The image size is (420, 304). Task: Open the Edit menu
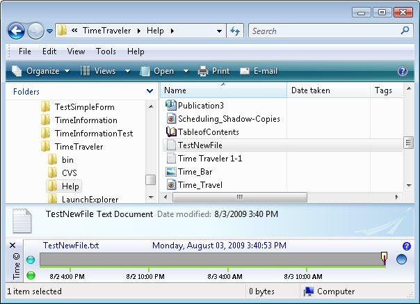(49, 51)
